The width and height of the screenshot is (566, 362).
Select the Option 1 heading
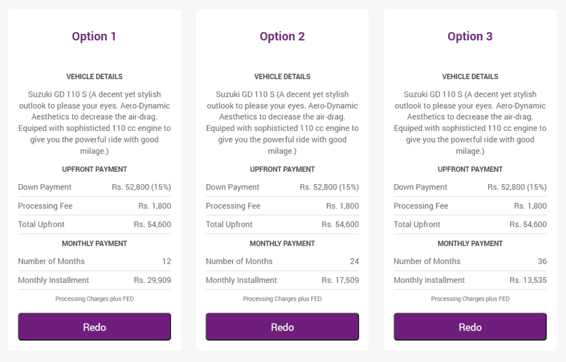tap(94, 36)
